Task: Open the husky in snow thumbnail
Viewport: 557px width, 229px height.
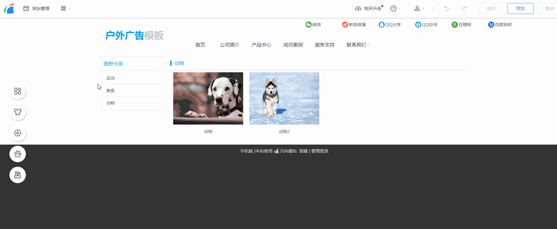Action: coord(284,98)
